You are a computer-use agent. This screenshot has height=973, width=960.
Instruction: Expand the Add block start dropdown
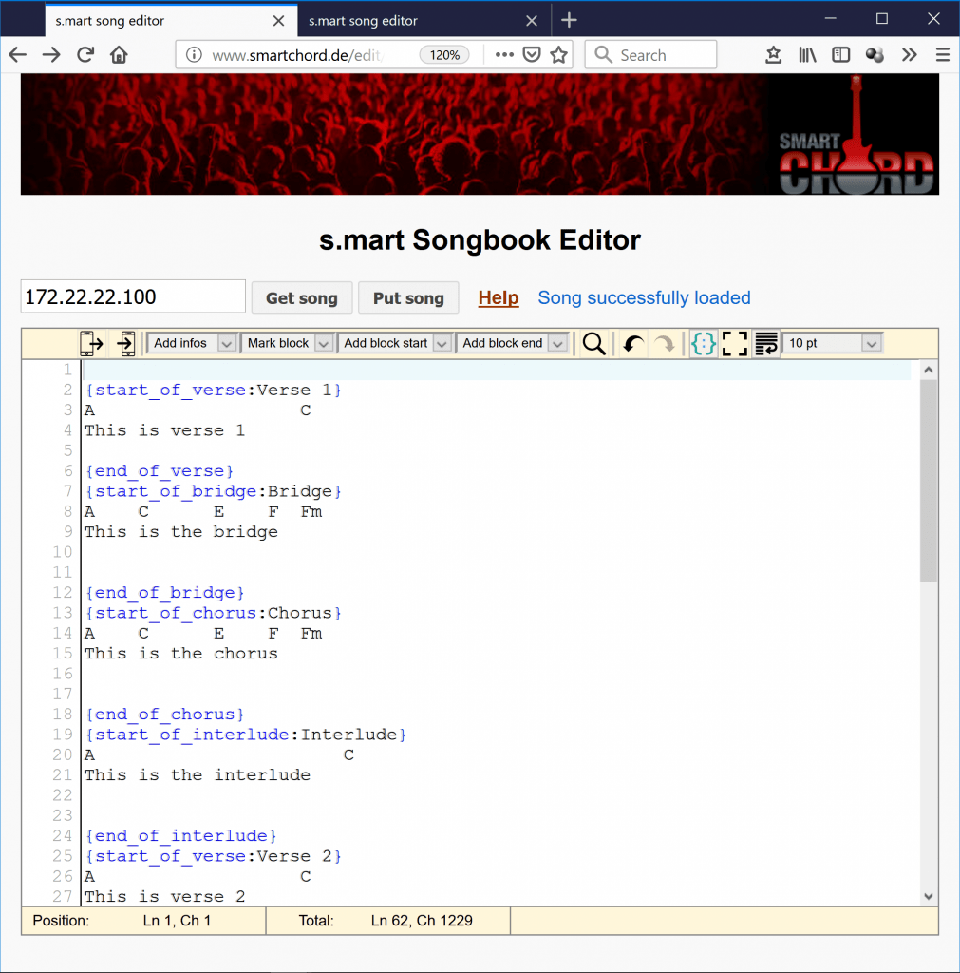tap(394, 343)
